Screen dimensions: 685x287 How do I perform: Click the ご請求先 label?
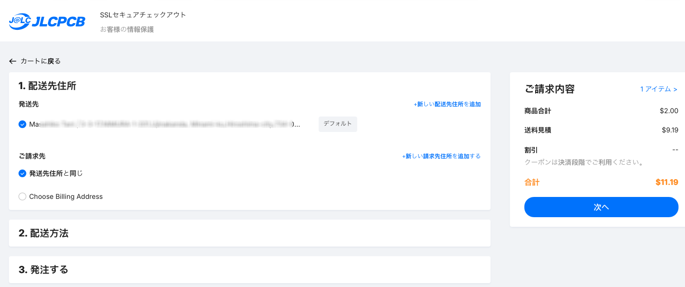32,156
